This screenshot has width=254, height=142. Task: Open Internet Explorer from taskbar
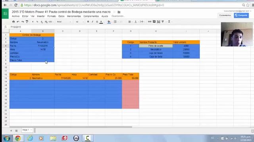(x=30, y=138)
